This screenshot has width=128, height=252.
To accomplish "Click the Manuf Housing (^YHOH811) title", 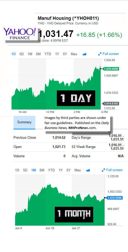I will click(x=68, y=18).
